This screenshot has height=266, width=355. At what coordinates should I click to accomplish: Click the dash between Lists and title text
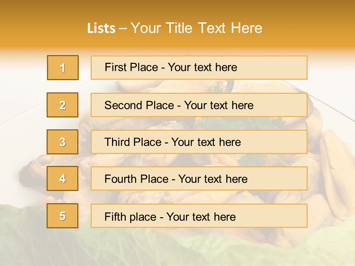tap(123, 29)
